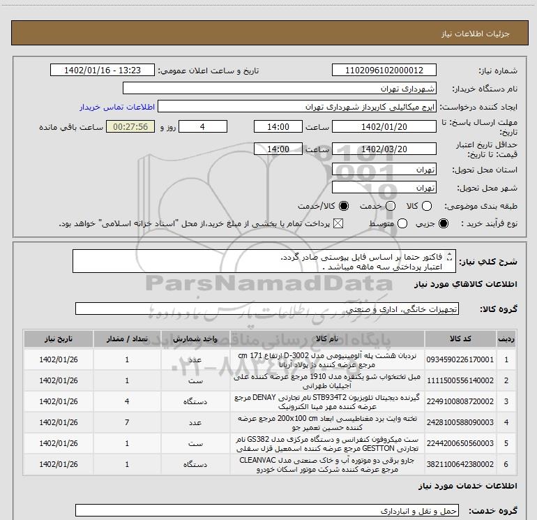Click unit عدد in the ladder row
The width and height of the screenshot is (537, 520).
coord(195,359)
